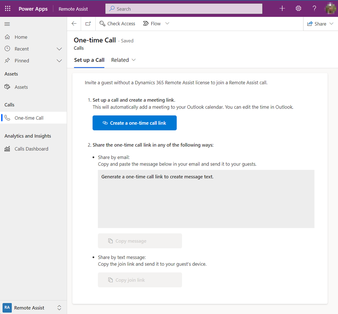Viewport: 338px width, 314px height.
Task: Expand the Flow dropdown chevron
Action: pyautogui.click(x=167, y=23)
